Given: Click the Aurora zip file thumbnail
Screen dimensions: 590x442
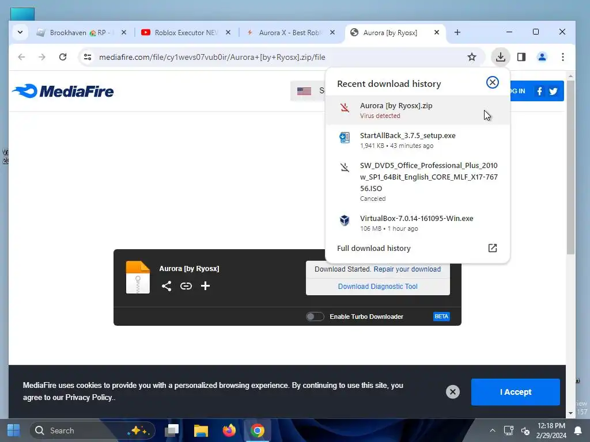Looking at the screenshot, I should [x=138, y=277].
